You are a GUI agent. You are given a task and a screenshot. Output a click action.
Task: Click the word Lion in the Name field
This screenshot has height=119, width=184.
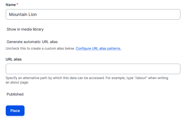[33, 14]
